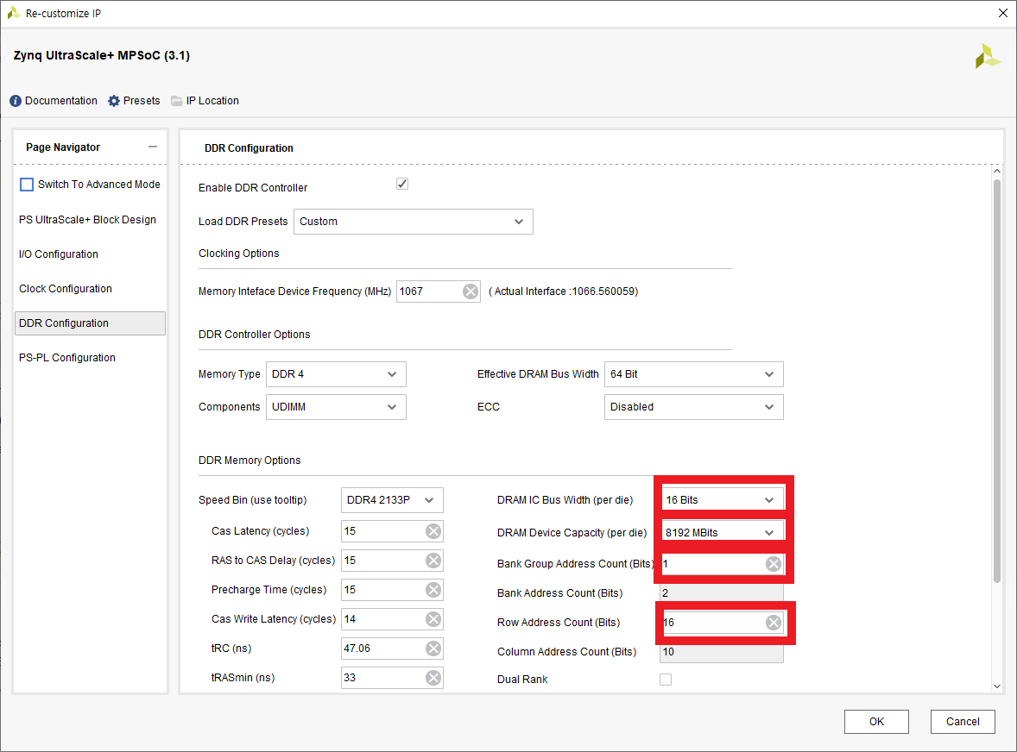Viewport: 1017px width, 752px height.
Task: Clear the Row Address Count value
Action: pos(774,623)
